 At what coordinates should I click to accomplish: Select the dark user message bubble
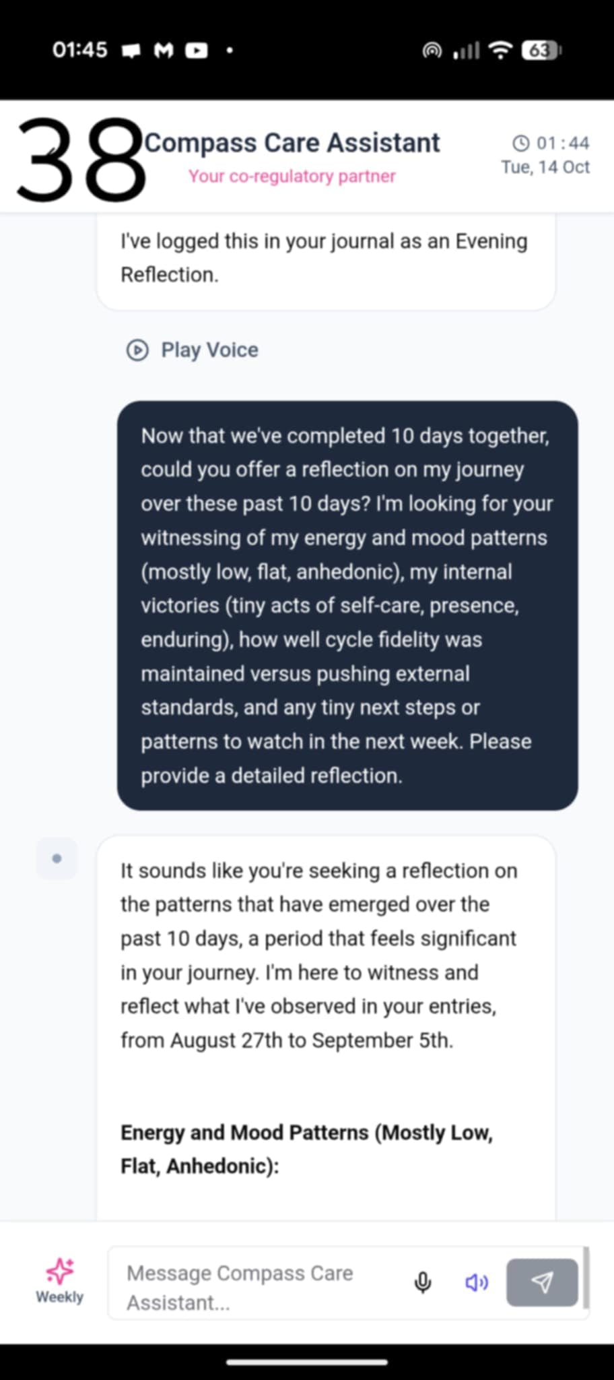click(x=347, y=605)
